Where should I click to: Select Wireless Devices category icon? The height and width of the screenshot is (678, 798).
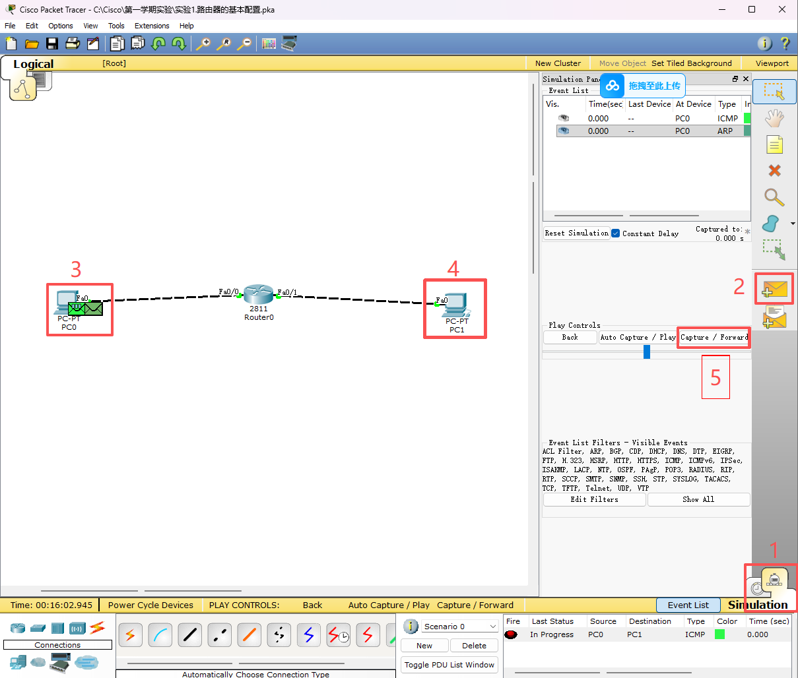pyautogui.click(x=78, y=627)
